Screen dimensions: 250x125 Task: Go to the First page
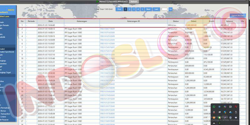119,9
